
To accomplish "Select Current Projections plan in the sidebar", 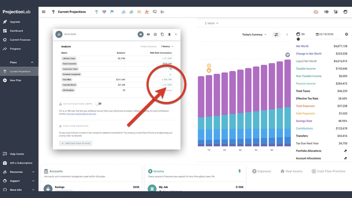I will [x=19, y=71].
